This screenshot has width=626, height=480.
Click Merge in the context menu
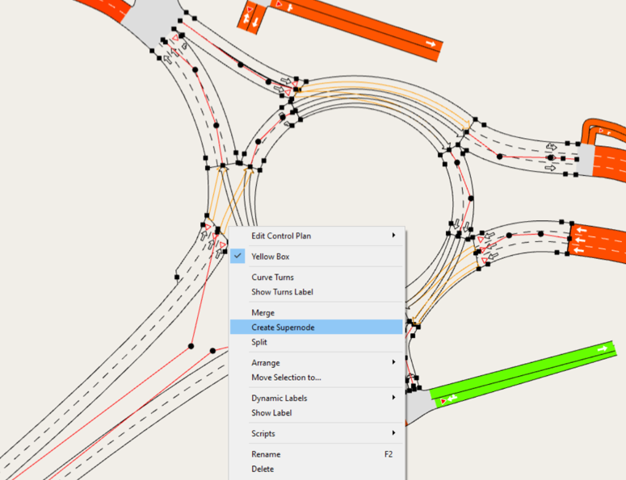(316, 312)
